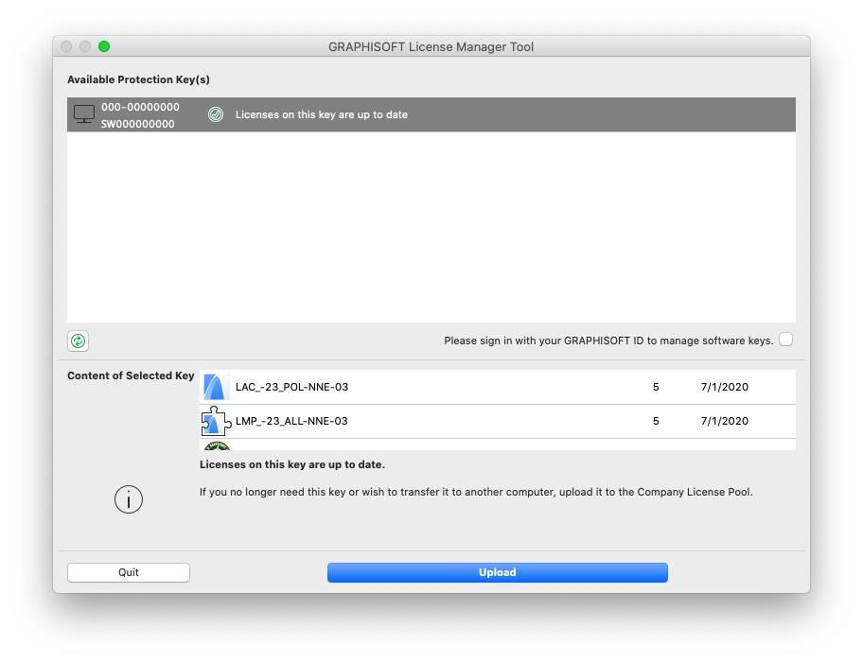Click empty area of the protection keys list
This screenshot has height=663, width=863.
(x=431, y=227)
